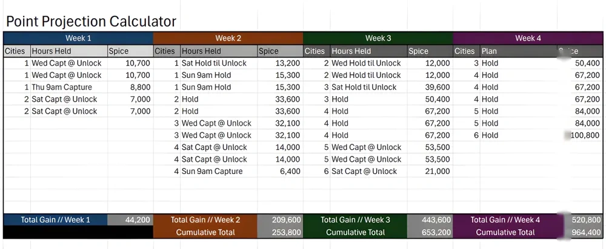Select the 39,600 spice value in Week 3
This screenshot has width=606, height=249.
[x=438, y=87]
